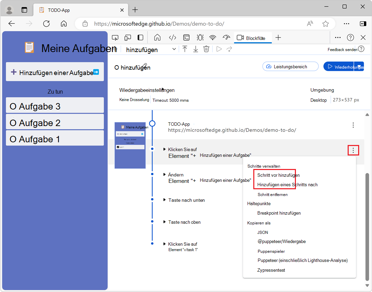Select 'Schritt entfernen' menu entry

click(273, 194)
